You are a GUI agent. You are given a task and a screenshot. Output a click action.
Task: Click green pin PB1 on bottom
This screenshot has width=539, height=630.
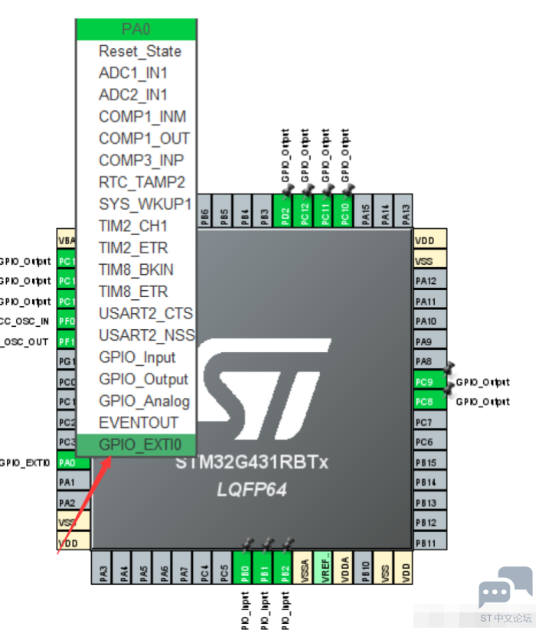coord(263,568)
